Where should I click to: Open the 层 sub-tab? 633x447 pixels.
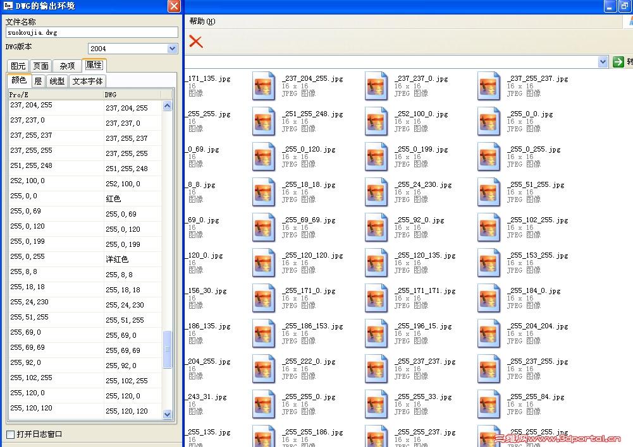pyautogui.click(x=38, y=81)
